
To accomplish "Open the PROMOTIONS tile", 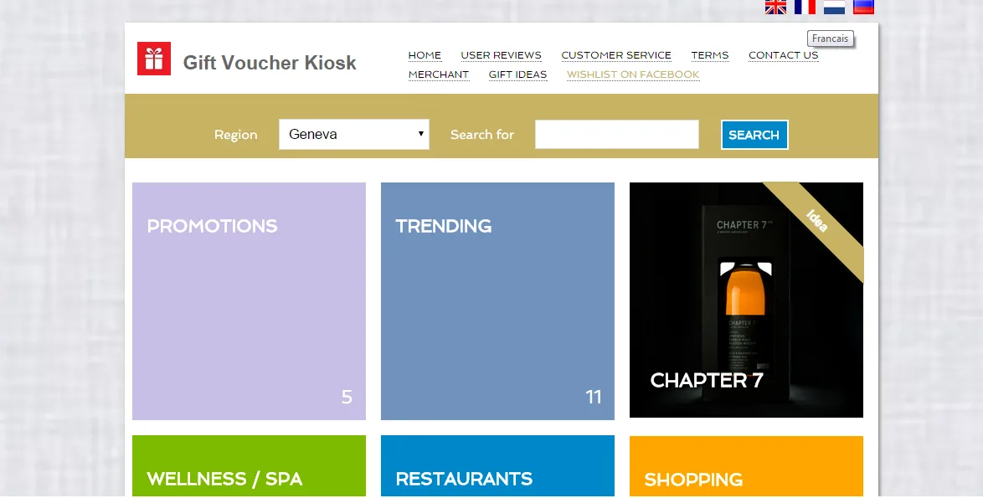I will coord(249,301).
